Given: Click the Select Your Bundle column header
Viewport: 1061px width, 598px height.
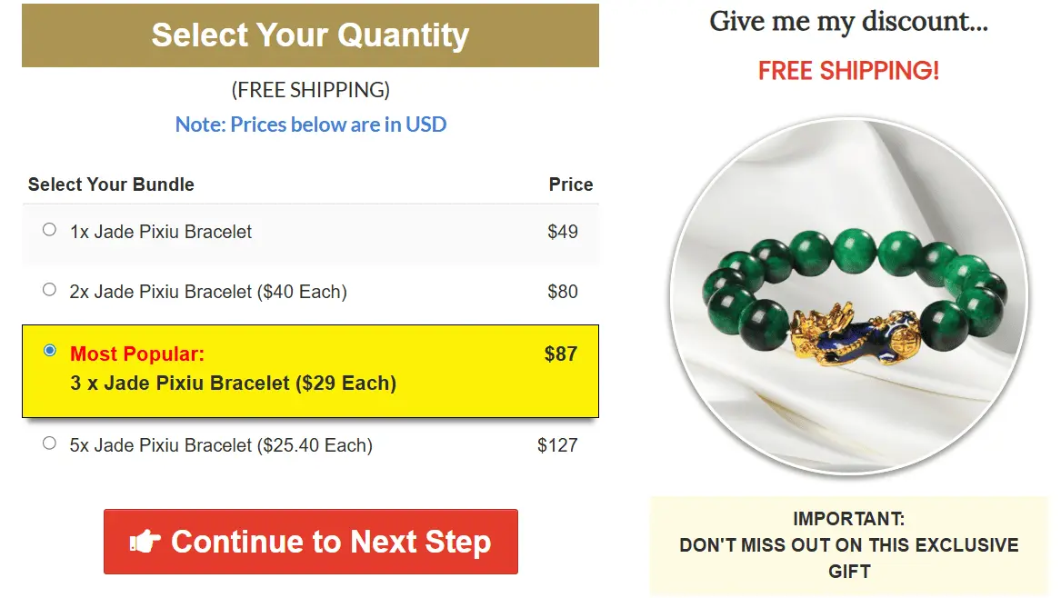Looking at the screenshot, I should [111, 184].
